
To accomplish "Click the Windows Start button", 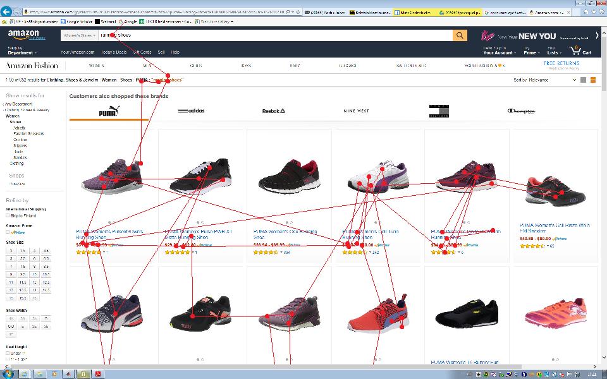I will (x=7, y=374).
